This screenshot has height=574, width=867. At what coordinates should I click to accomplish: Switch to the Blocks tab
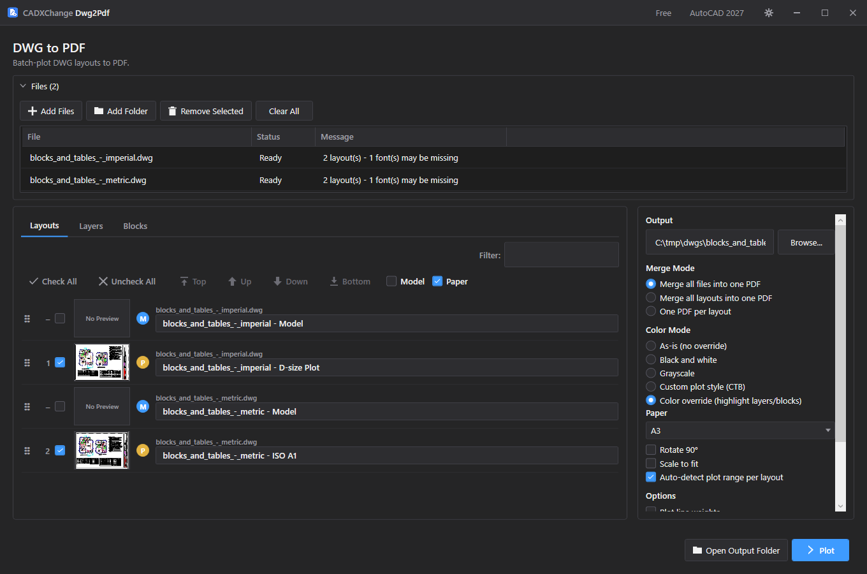point(135,226)
